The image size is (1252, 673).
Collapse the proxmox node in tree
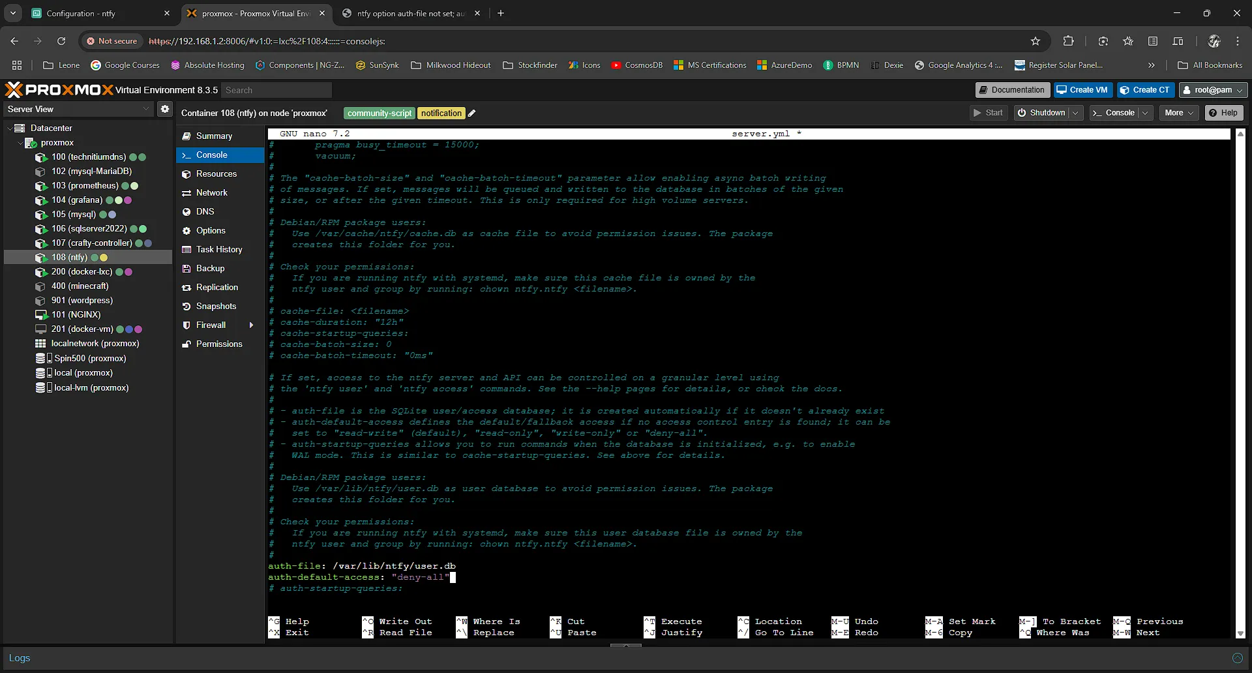click(x=20, y=143)
